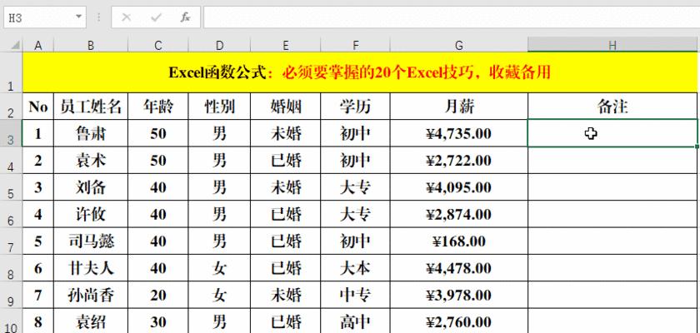Click the 员工姓名 header cell
Viewport: 700px width, 333px height.
(91, 107)
